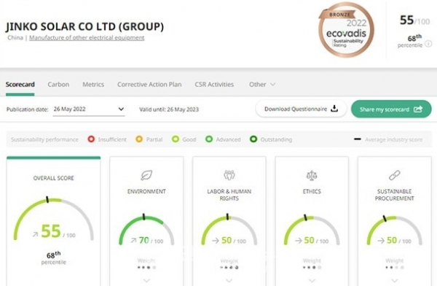
Task: Switch to the Carbon tab
Action: coord(58,85)
